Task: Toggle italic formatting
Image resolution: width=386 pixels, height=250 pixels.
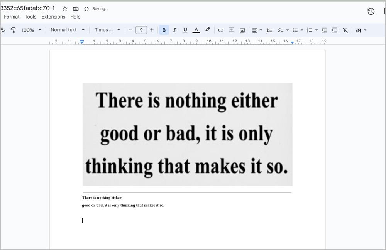Action: pyautogui.click(x=174, y=30)
